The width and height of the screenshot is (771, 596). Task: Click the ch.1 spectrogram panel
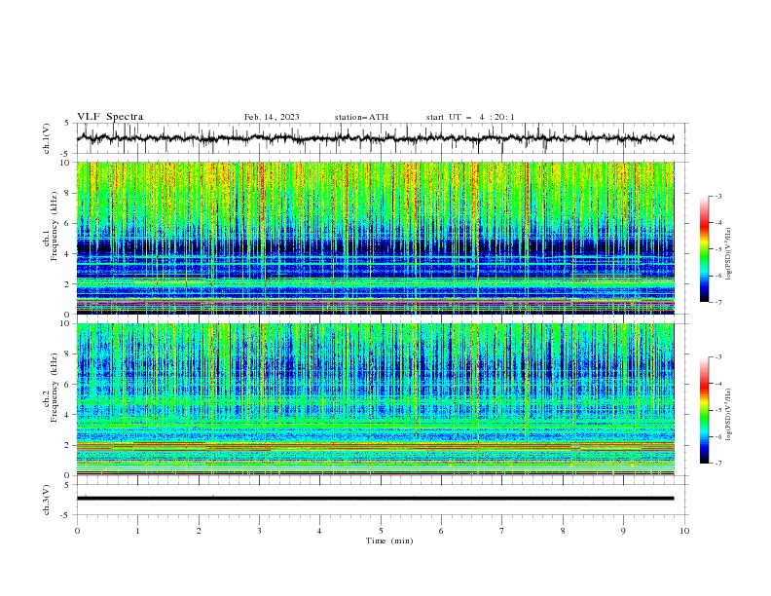click(376, 238)
